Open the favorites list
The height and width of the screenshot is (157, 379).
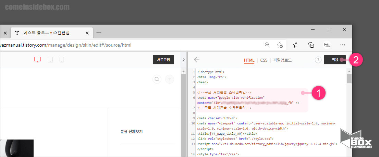(296, 45)
